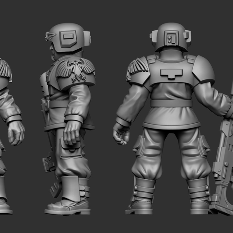The width and height of the screenshot is (233, 233).
Task: Select the T-shaped plate on back armor
Action: [172, 74]
